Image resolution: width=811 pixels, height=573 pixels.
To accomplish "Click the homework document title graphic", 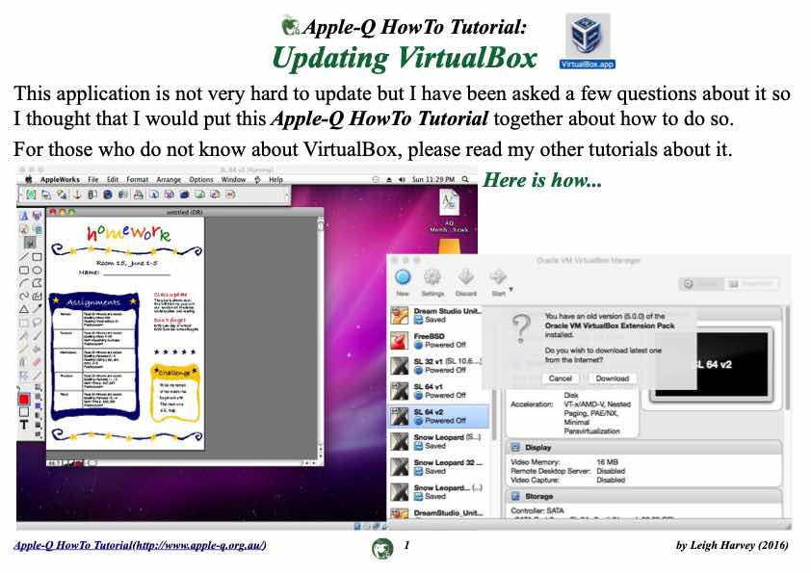I will pos(128,233).
